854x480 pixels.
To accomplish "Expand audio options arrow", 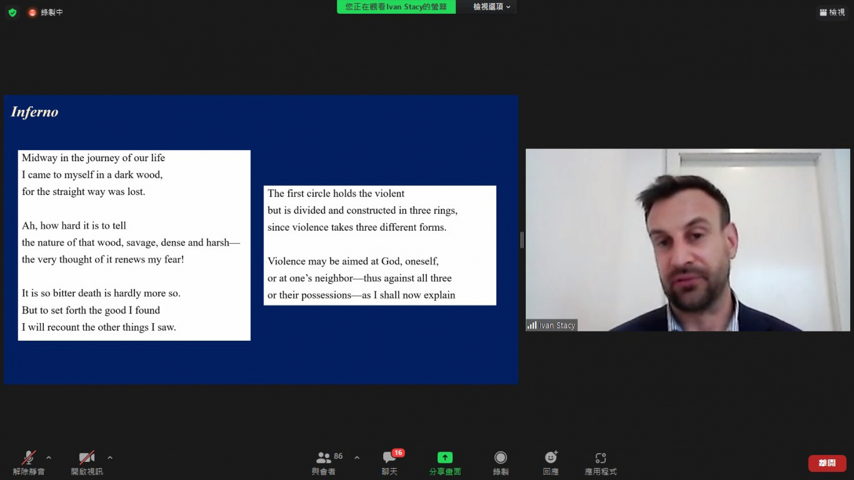I will [x=49, y=458].
